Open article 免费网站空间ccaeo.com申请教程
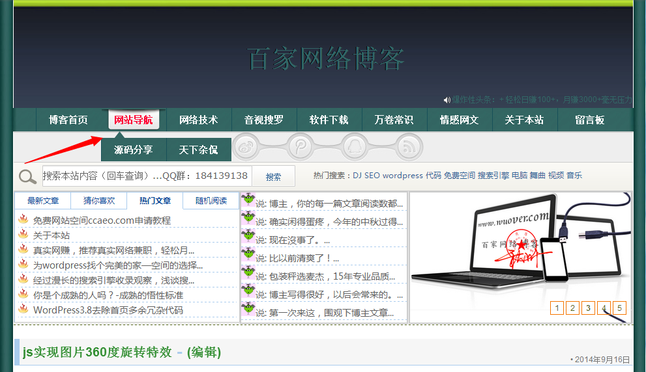The height and width of the screenshot is (372, 646). click(102, 220)
